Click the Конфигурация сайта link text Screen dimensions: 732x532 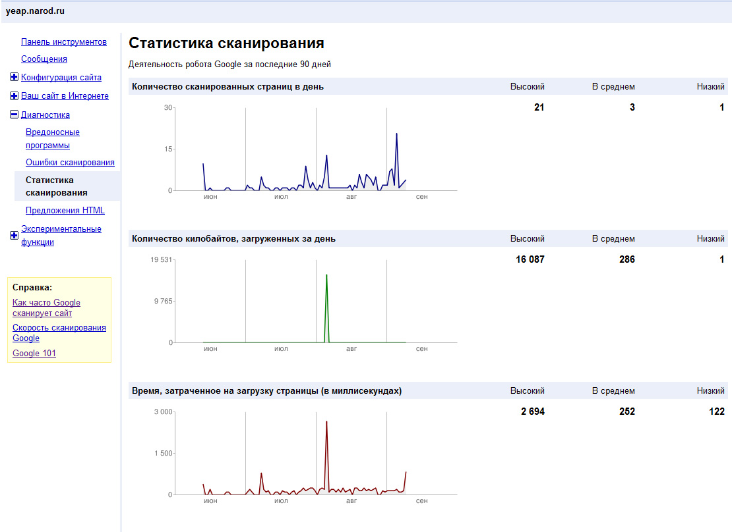tap(61, 78)
